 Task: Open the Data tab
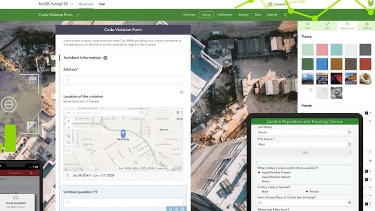pos(257,15)
